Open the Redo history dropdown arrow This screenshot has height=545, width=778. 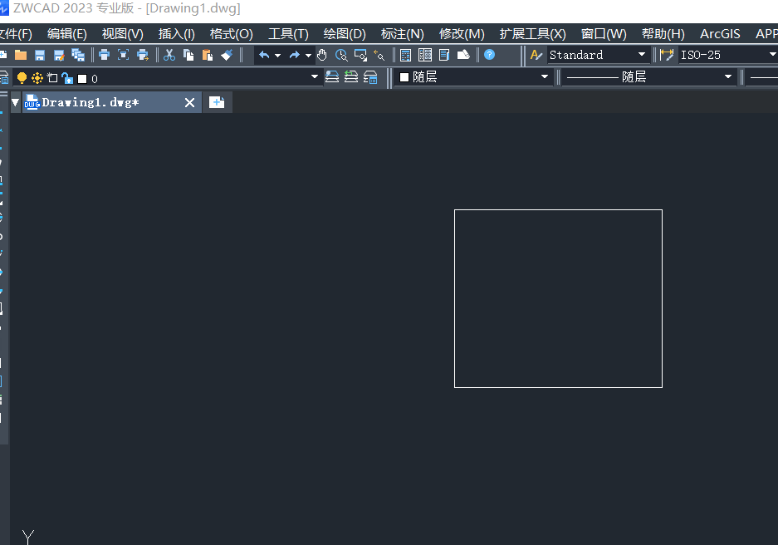tap(308, 55)
